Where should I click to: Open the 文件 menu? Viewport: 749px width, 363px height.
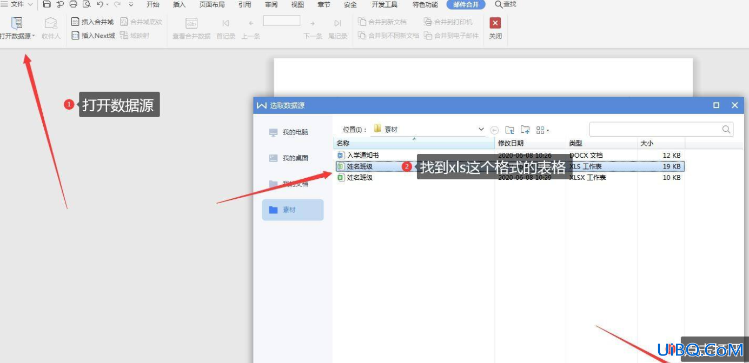point(17,4)
